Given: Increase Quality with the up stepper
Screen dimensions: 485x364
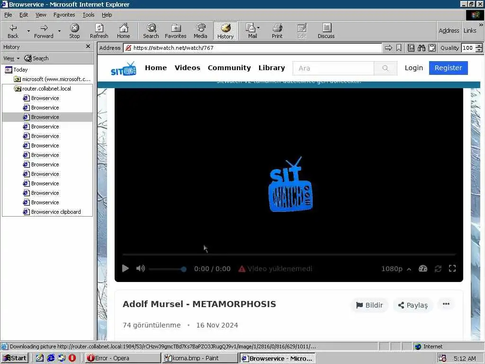Looking at the screenshot, I should click(479, 46).
